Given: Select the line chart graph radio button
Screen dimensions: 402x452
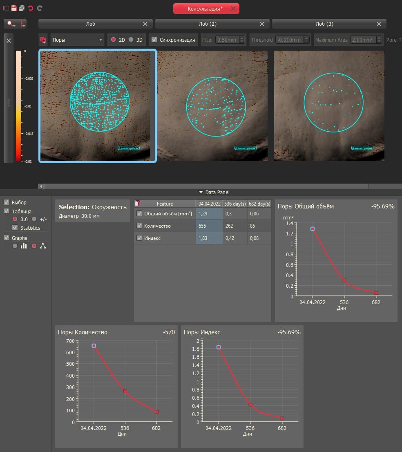Looking at the screenshot, I should click(x=34, y=246).
